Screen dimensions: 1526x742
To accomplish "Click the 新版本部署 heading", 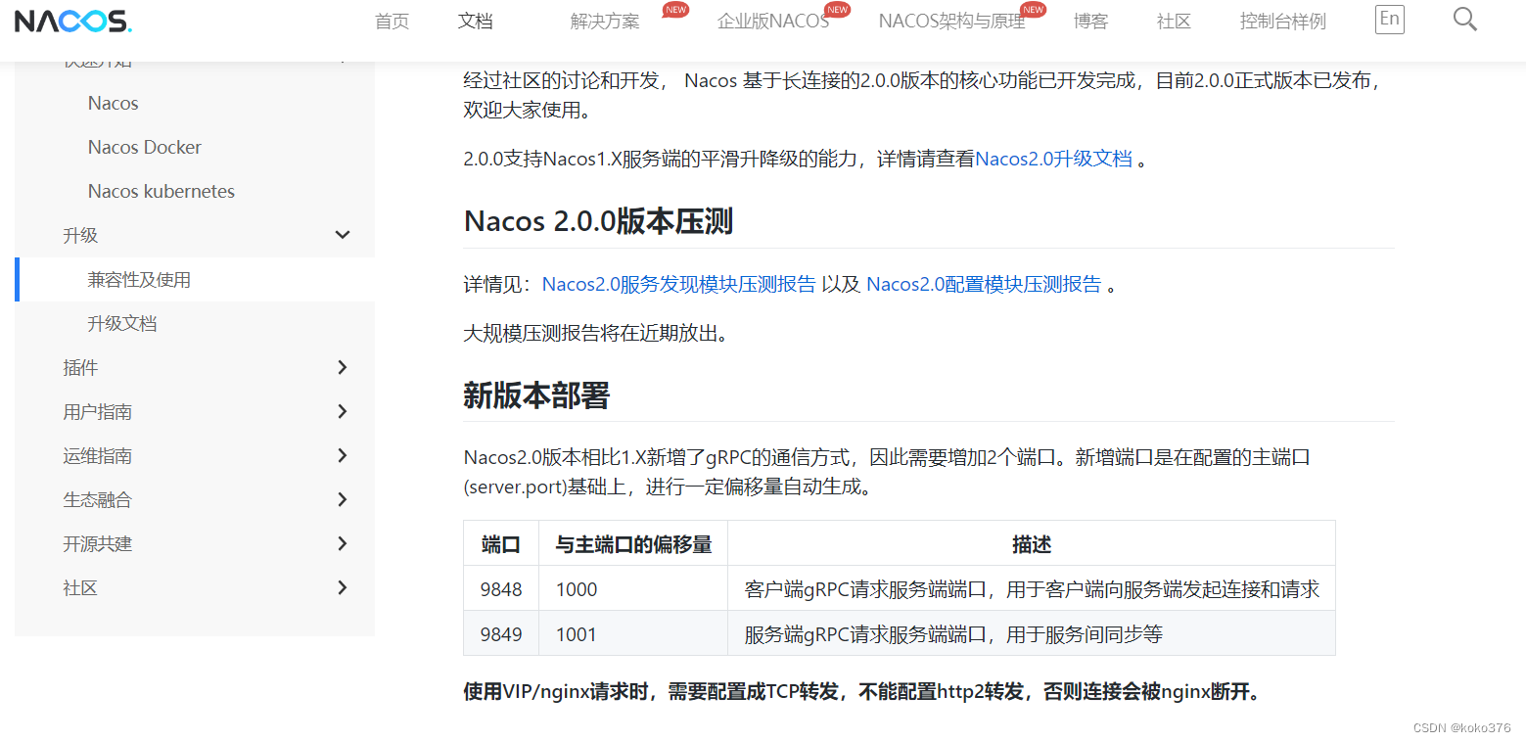I will 536,395.
